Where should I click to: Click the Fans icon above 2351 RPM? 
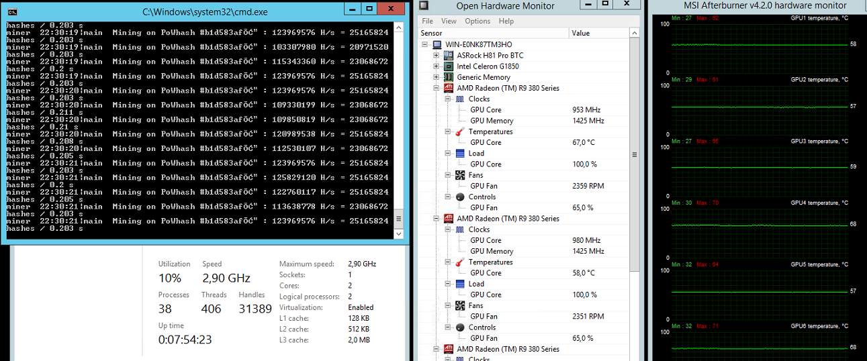[x=460, y=305]
